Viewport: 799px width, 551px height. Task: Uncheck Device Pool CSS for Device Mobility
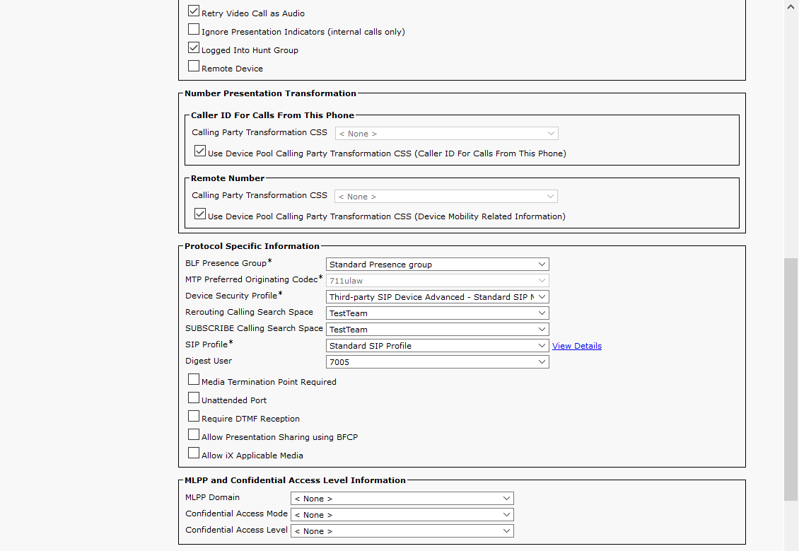pyautogui.click(x=200, y=215)
